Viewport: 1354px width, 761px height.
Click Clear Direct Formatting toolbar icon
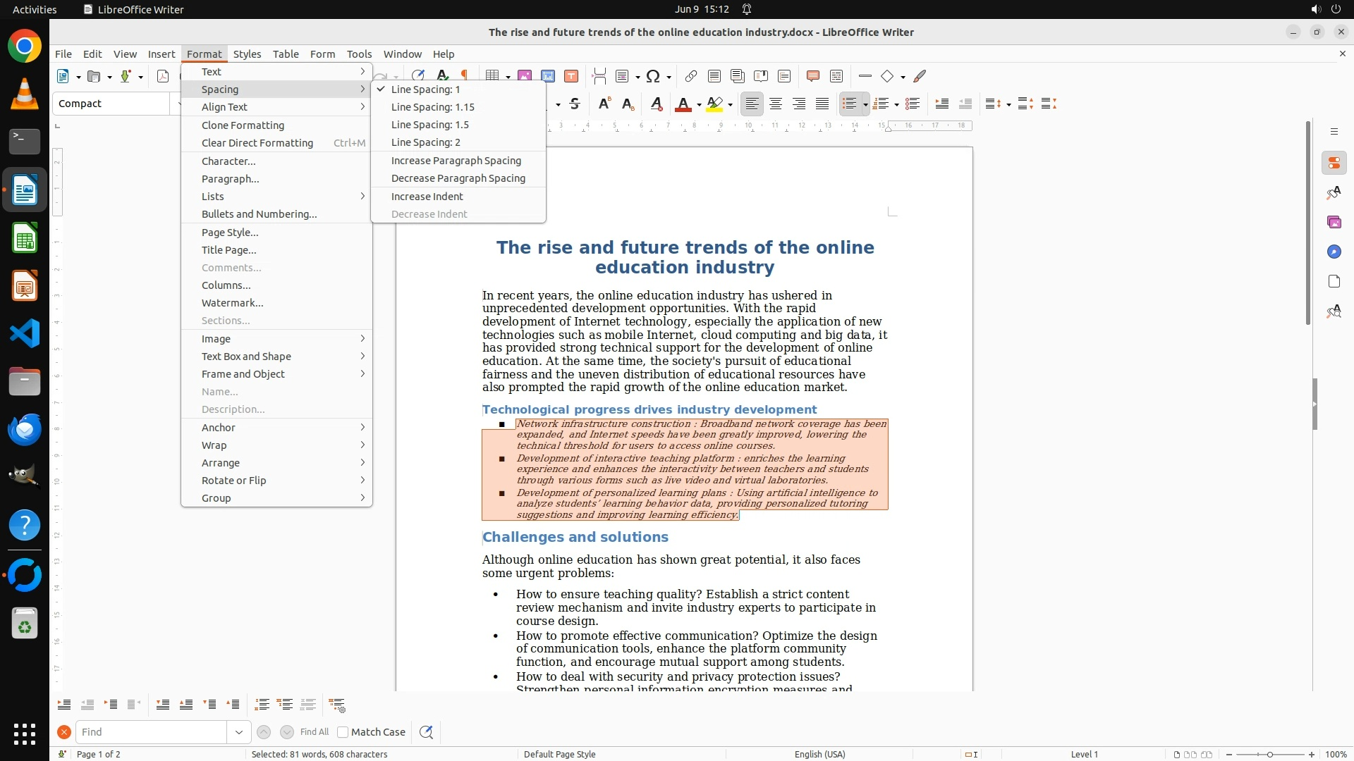click(x=656, y=104)
